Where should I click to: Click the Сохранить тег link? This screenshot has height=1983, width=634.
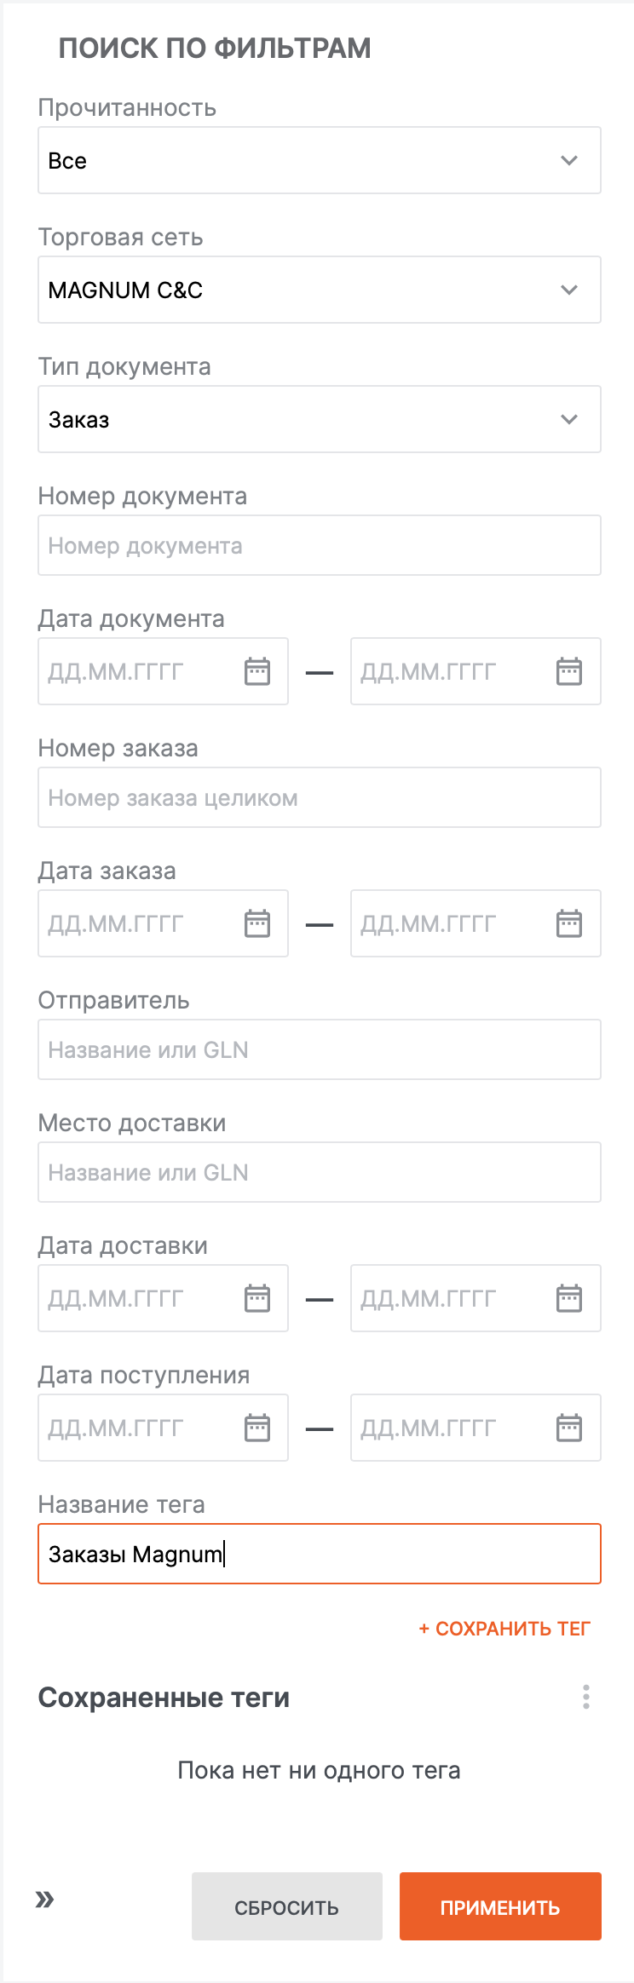tap(504, 1629)
